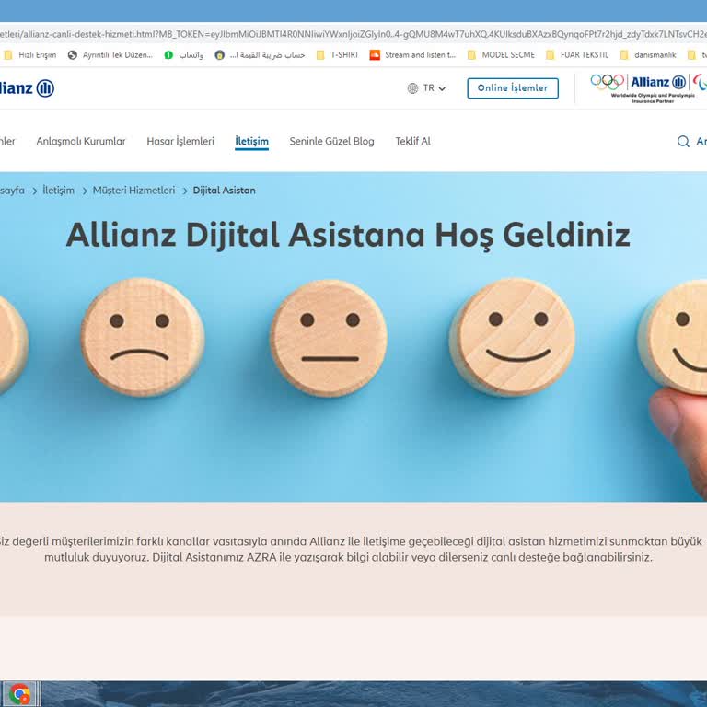This screenshot has width=707, height=707.
Task: Open the T-SHIRT bookmark folder
Action: [x=337, y=55]
